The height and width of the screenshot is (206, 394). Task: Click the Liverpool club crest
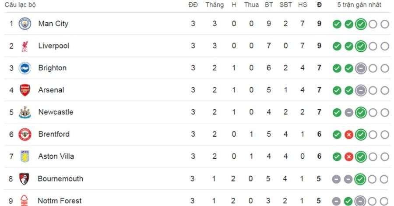25,46
